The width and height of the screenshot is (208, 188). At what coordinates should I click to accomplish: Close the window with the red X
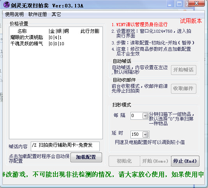click(x=196, y=4)
